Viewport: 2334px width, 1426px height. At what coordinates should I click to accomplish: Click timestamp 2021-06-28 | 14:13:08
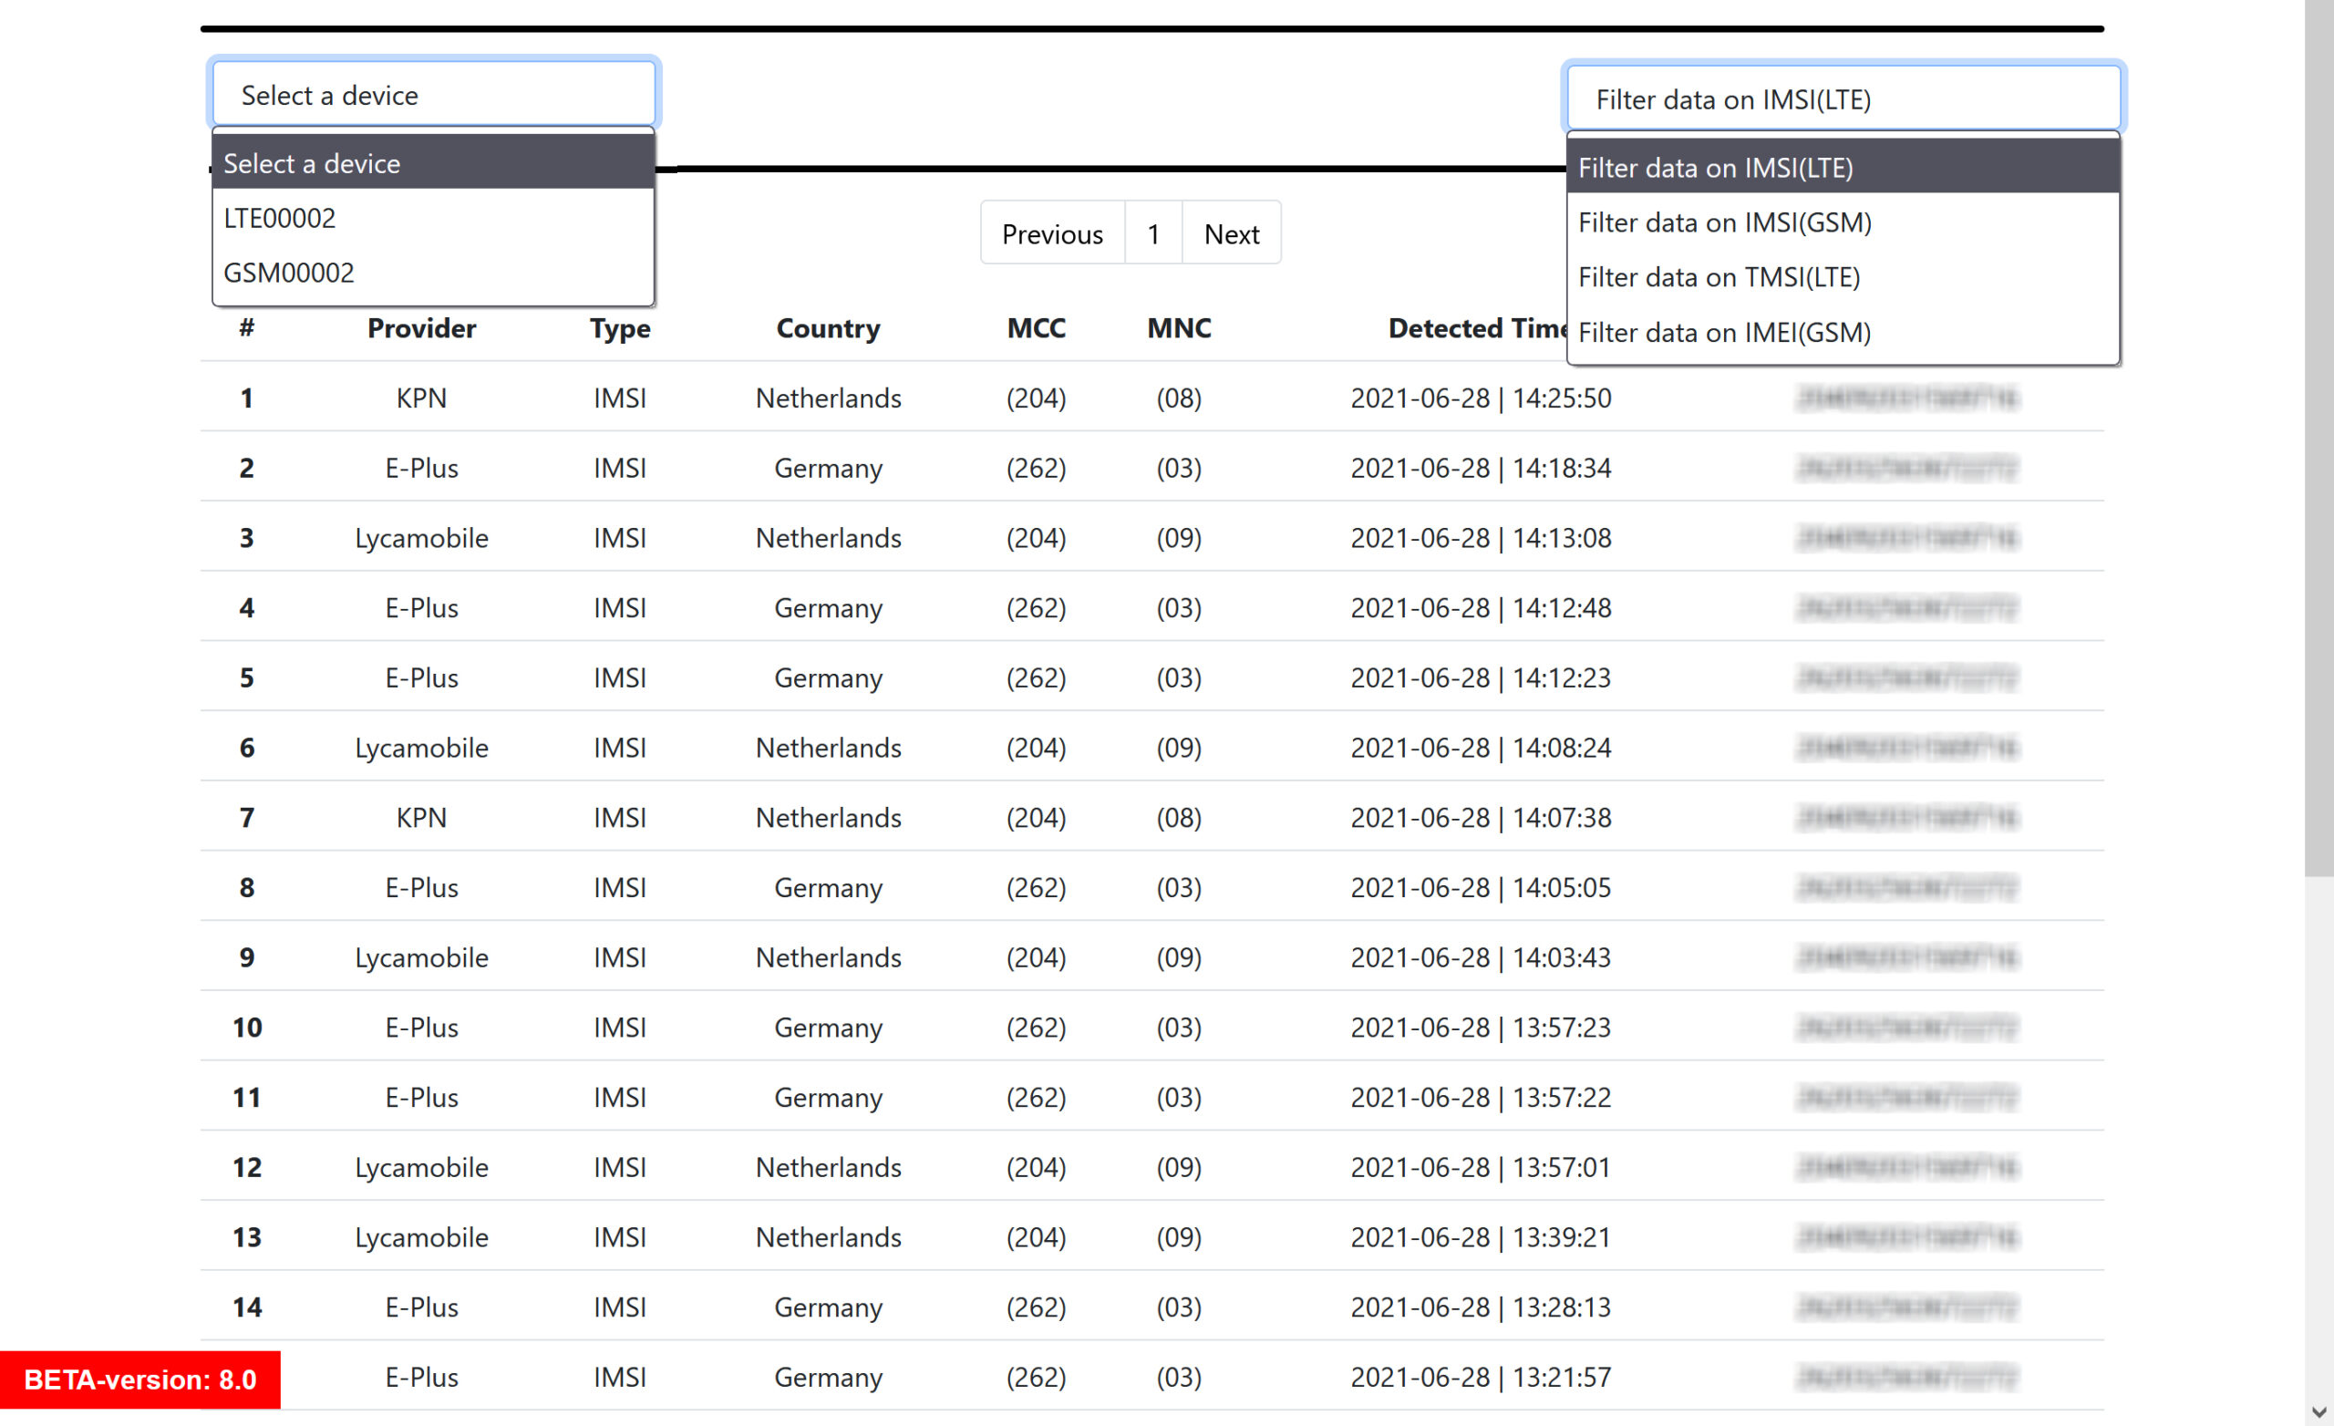point(1481,538)
